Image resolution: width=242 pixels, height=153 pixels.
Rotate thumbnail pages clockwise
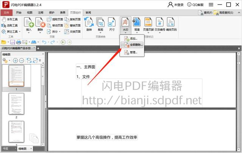(35, 61)
